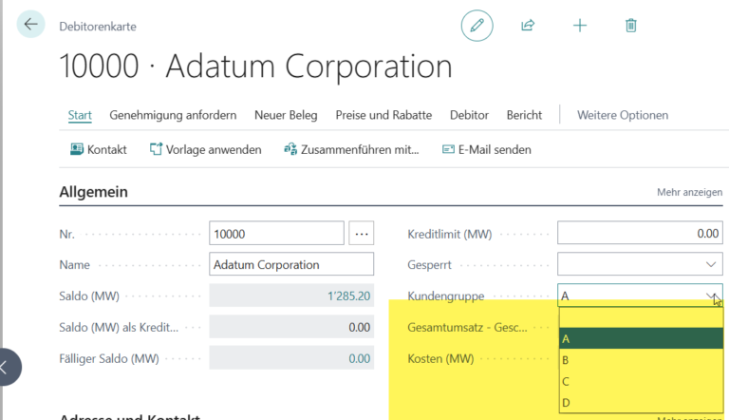The image size is (729, 420).
Task: Click the Kontakt action icon
Action: pos(77,149)
